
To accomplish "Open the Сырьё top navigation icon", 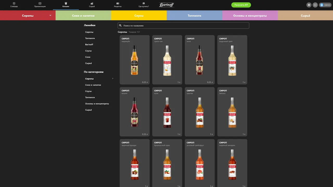I will click(92, 3).
